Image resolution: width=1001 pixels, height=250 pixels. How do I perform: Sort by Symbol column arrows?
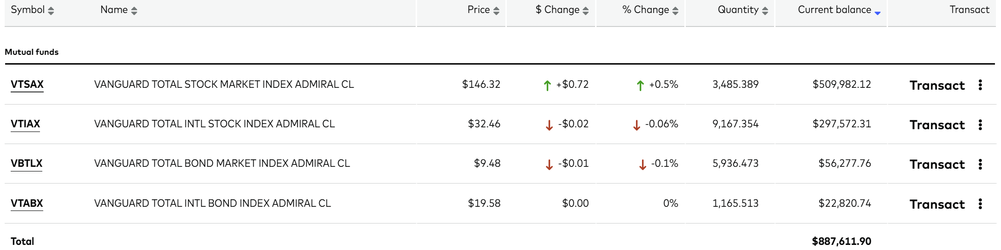51,11
